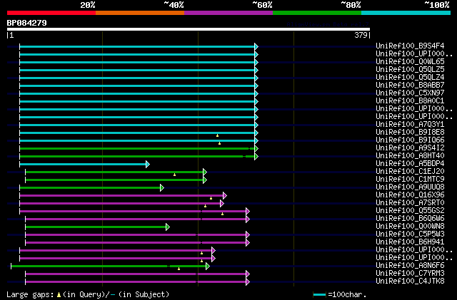Image resolution: width=457 pixels, height=300 pixels.
Task: Click the UniRef100_C4JTK8 label
Action: click(x=410, y=281)
